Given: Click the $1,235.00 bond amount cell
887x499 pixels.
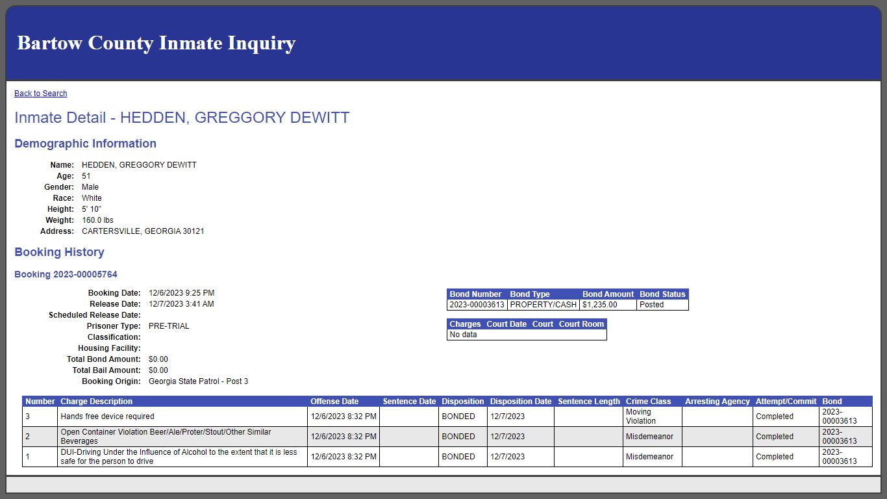Looking at the screenshot, I should (x=608, y=305).
